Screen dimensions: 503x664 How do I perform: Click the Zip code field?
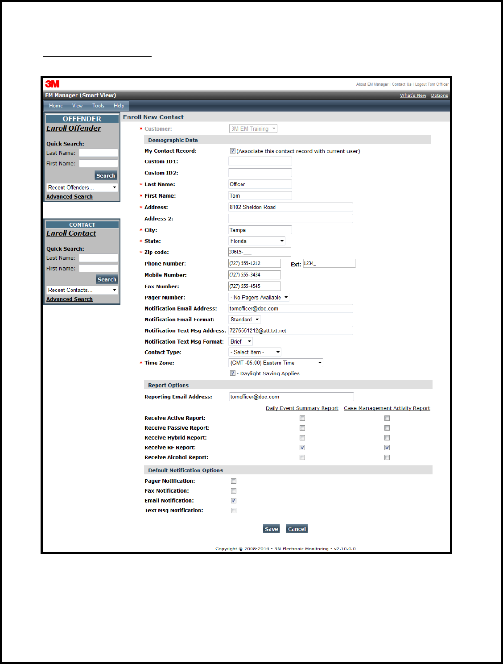[x=260, y=252]
